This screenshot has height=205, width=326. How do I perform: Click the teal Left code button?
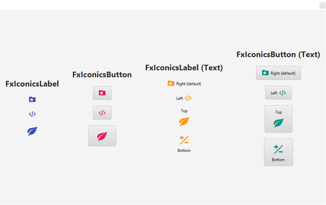point(278,92)
